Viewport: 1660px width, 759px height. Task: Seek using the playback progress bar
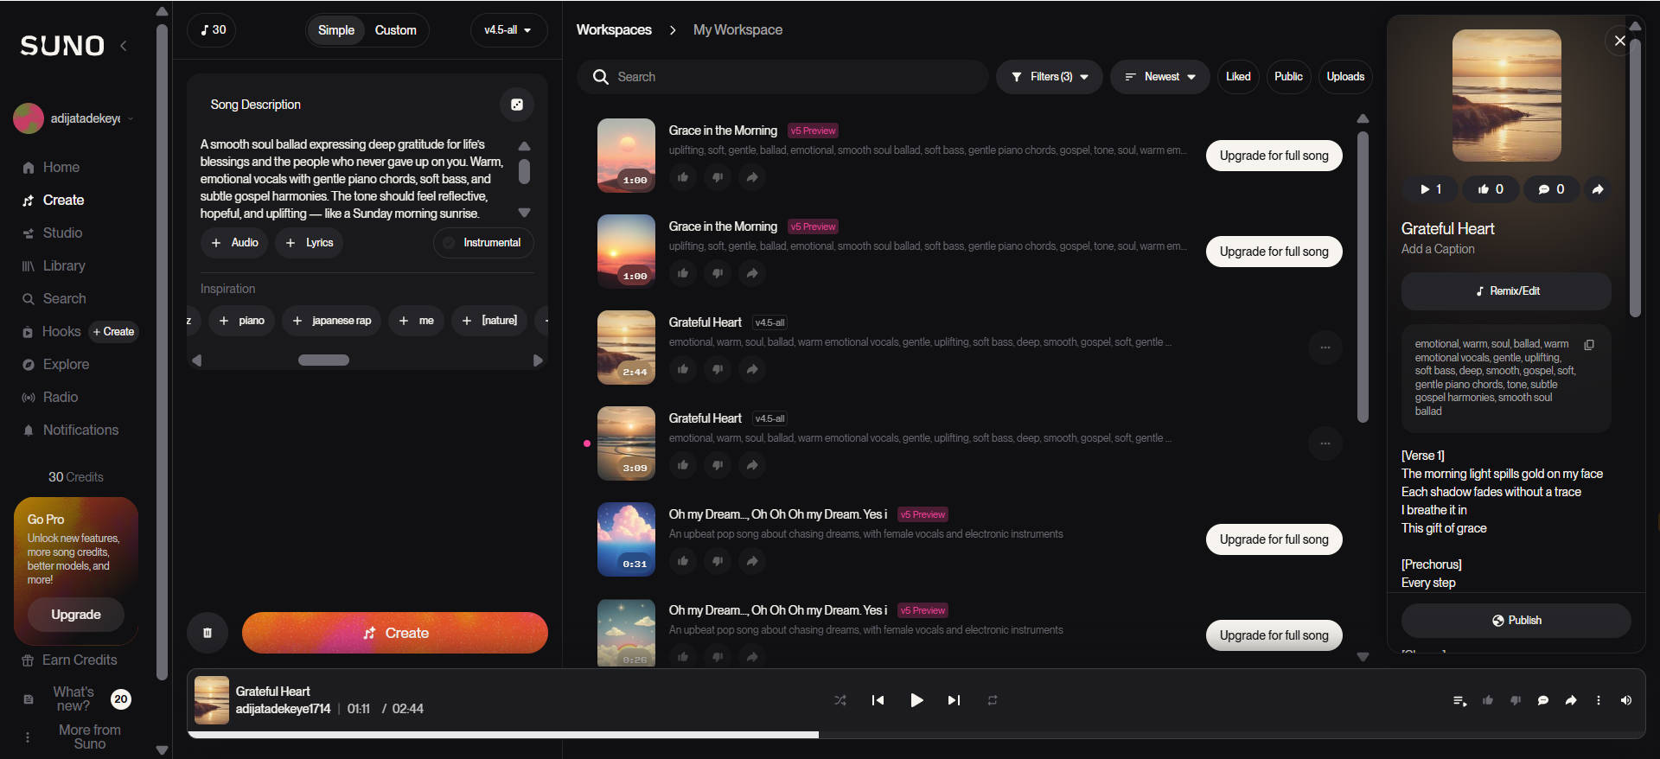(x=916, y=735)
